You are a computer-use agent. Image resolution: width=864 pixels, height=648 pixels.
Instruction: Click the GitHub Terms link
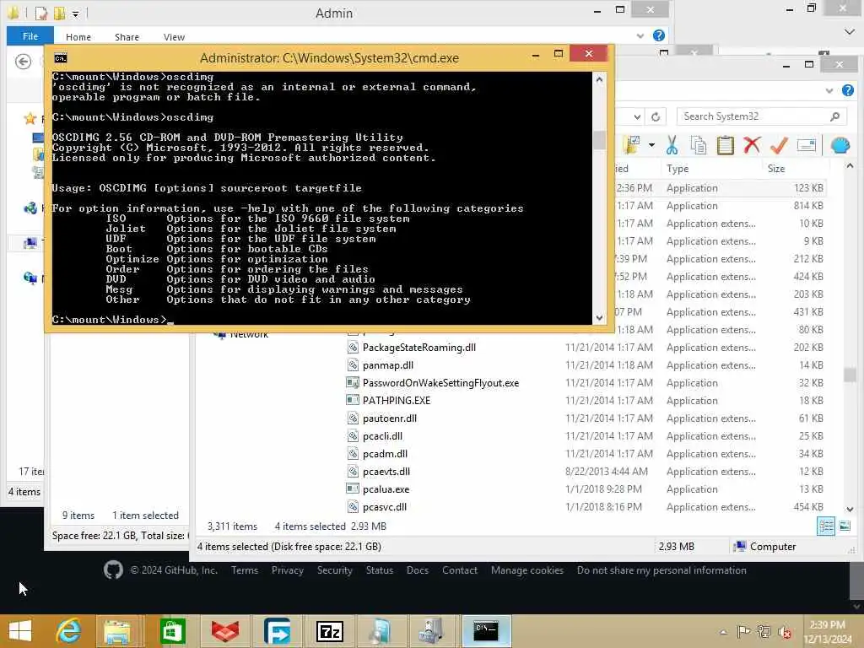pos(245,570)
